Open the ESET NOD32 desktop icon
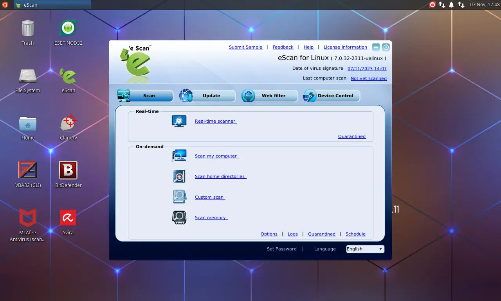Image resolution: width=501 pixels, height=301 pixels. coord(67,27)
